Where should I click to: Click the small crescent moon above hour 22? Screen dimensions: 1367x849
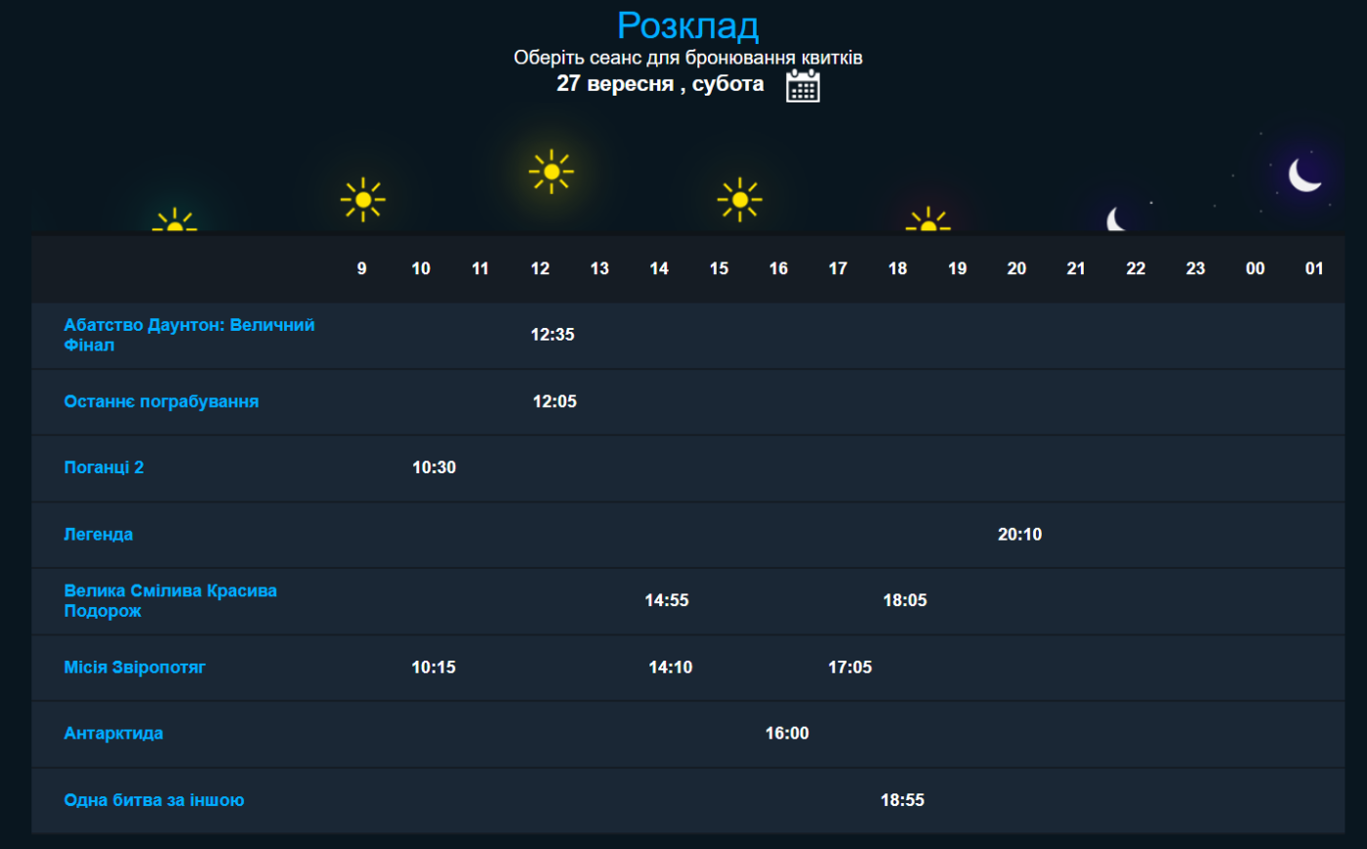[1116, 220]
